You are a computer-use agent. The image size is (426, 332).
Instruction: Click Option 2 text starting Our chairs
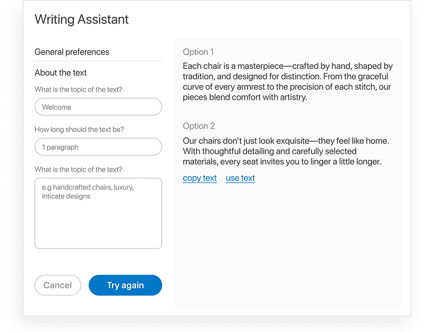[x=286, y=151]
